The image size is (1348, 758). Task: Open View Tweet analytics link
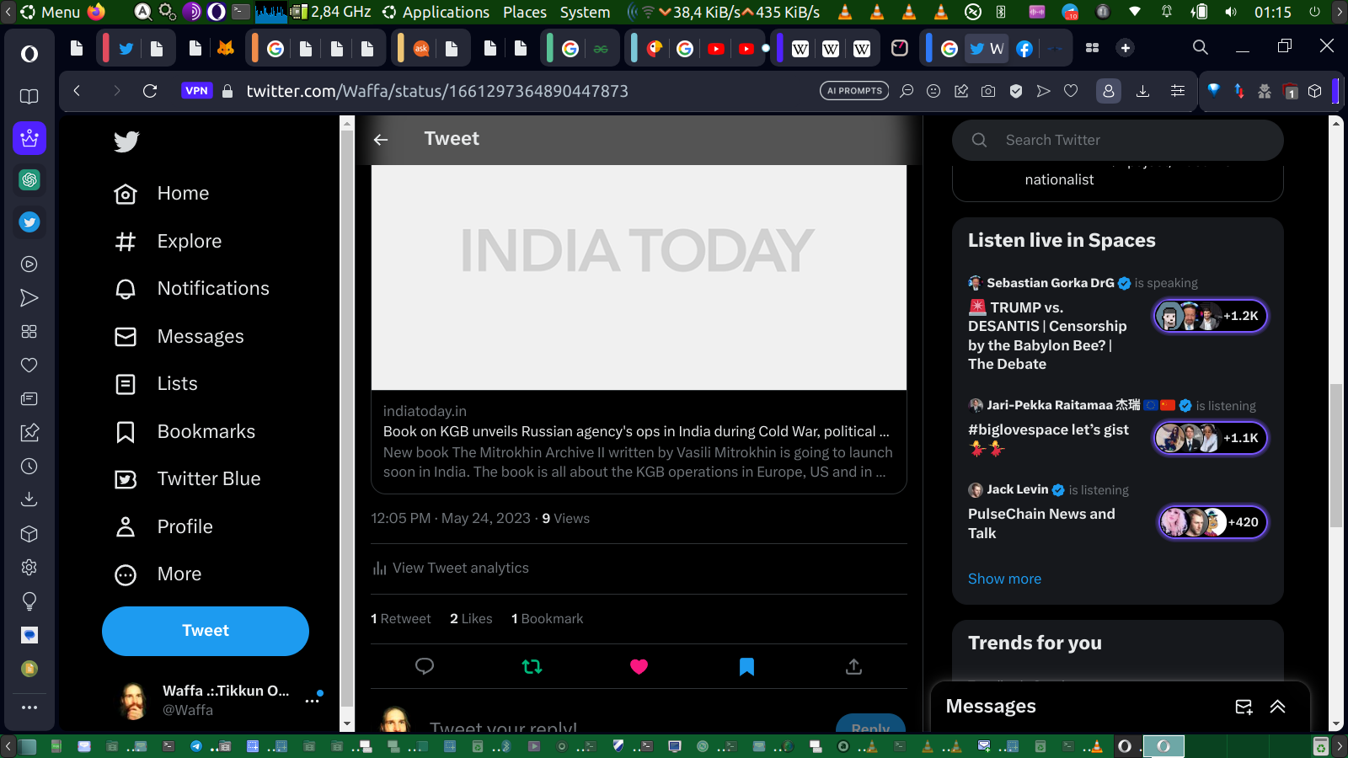coord(451,568)
